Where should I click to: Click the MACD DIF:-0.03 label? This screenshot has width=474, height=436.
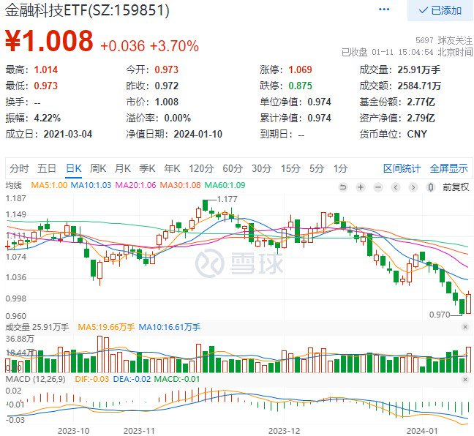tap(92, 379)
